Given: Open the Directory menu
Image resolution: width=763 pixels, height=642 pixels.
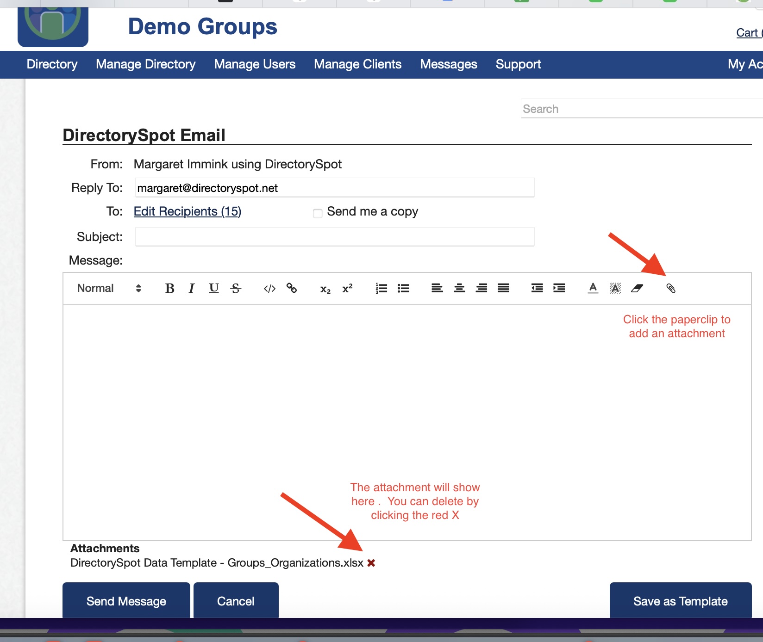Looking at the screenshot, I should (x=52, y=64).
